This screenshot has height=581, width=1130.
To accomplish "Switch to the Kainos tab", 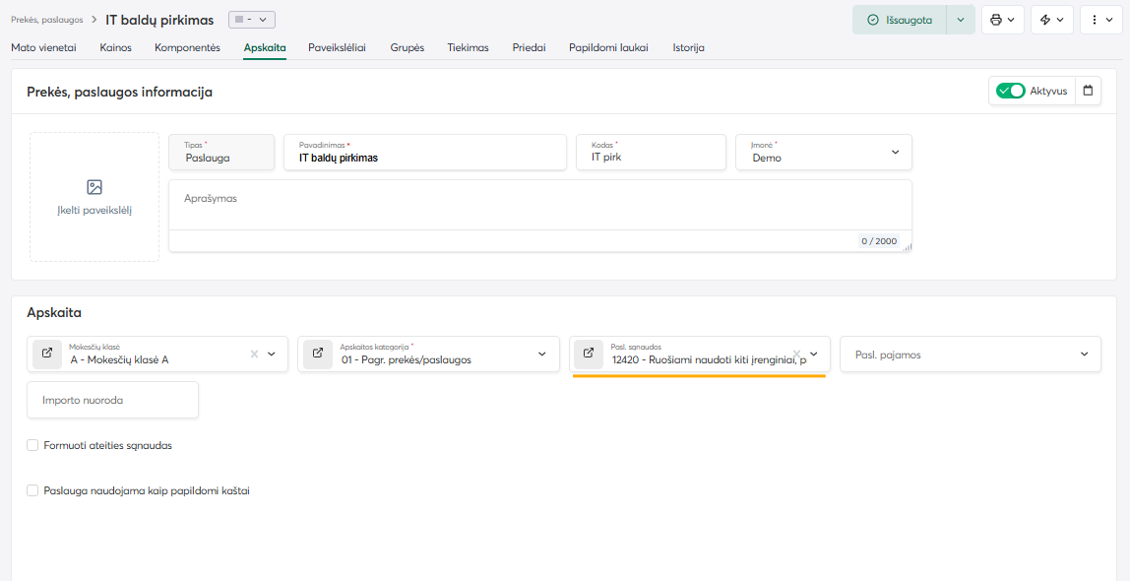I will (116, 47).
